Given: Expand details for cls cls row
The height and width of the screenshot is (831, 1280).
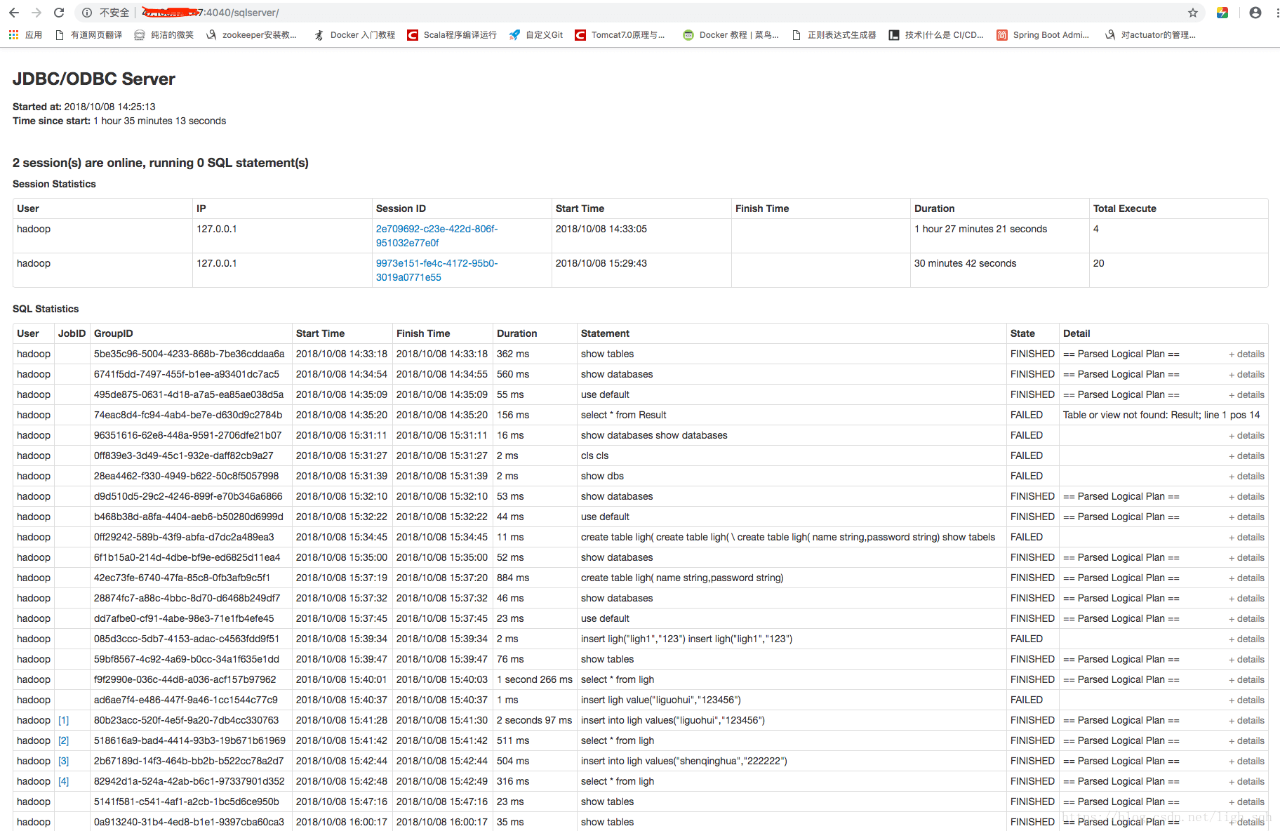Looking at the screenshot, I should pyautogui.click(x=1246, y=456).
